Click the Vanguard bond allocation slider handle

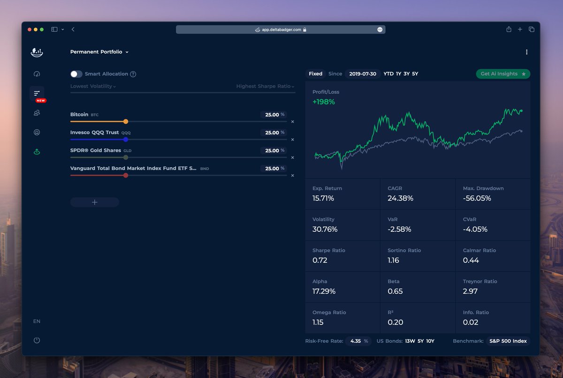(x=126, y=176)
